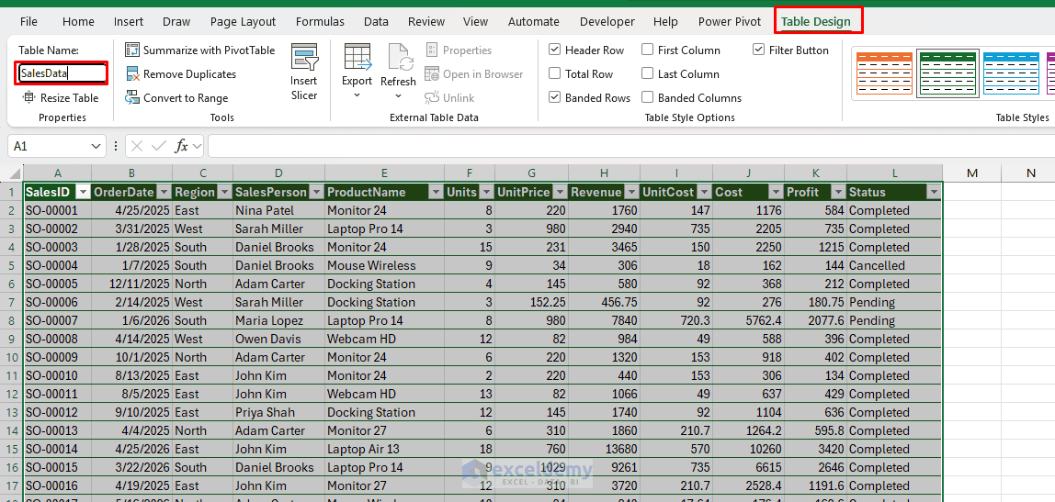Open the Profit column filter dropdown
This screenshot has width=1055, height=502.
pyautogui.click(x=838, y=192)
